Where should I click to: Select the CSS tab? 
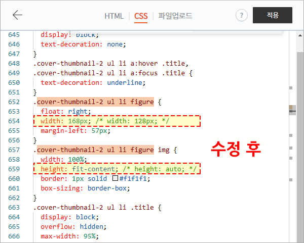point(141,16)
